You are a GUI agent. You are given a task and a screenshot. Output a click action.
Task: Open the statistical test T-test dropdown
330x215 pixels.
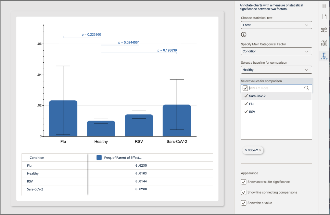coord(276,25)
